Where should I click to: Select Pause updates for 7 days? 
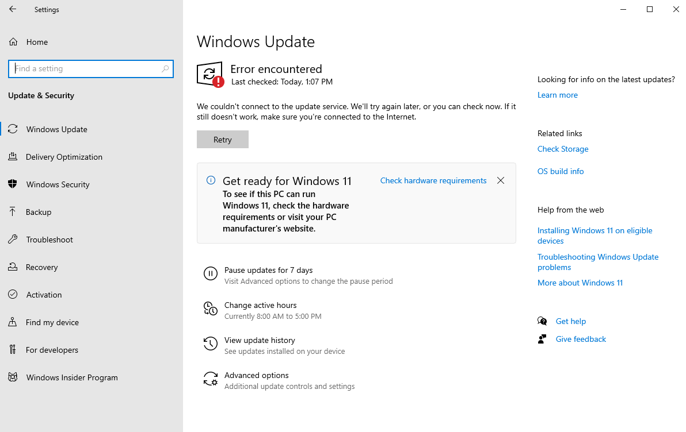(268, 270)
